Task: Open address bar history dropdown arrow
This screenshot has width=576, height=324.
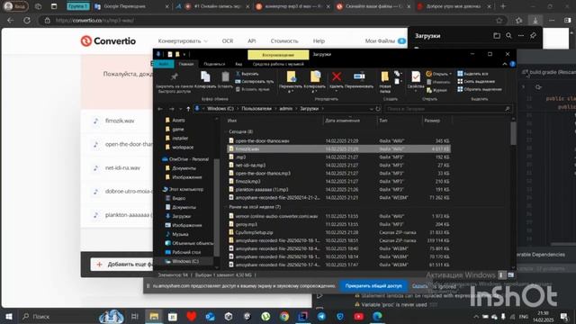Action: (x=372, y=109)
